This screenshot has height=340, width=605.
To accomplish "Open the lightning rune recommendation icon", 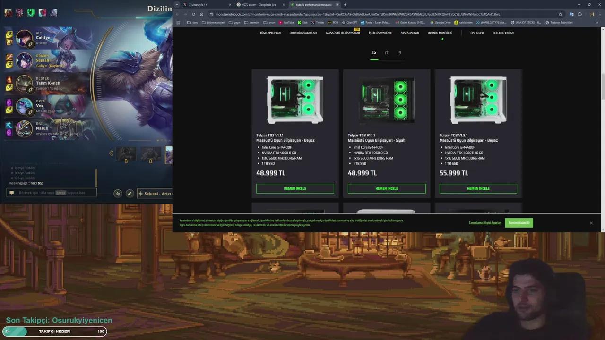I will (x=118, y=194).
